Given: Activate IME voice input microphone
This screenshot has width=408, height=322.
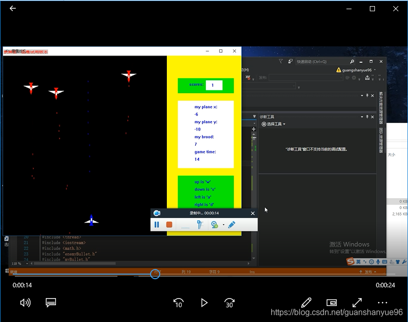Looking at the screenshot, I should 378,262.
